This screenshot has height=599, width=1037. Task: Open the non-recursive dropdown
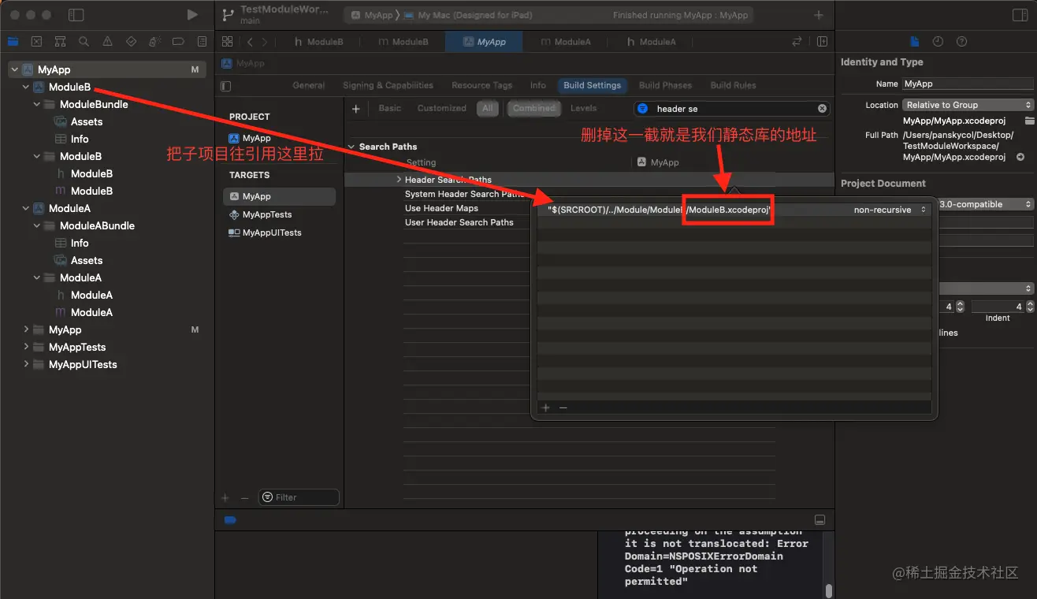(x=890, y=210)
